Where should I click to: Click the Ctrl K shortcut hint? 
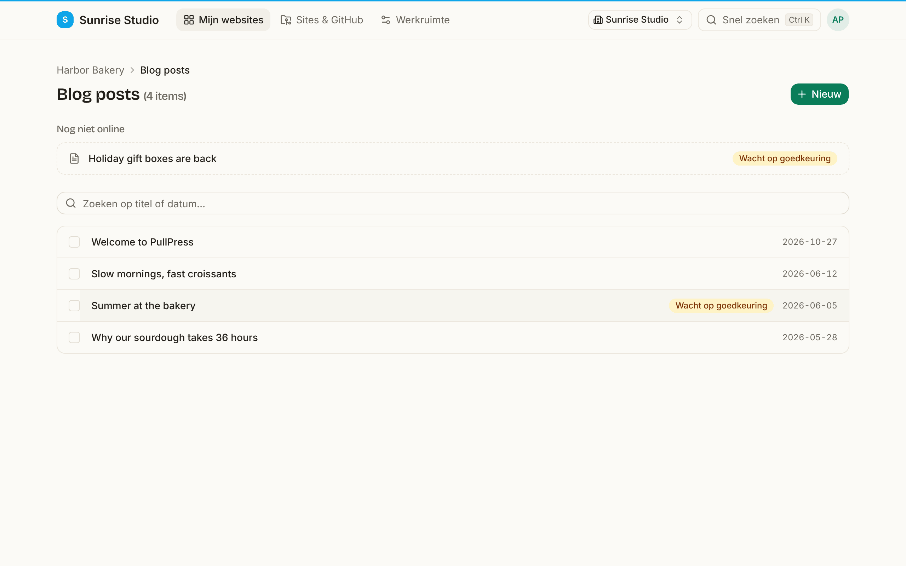[799, 20]
